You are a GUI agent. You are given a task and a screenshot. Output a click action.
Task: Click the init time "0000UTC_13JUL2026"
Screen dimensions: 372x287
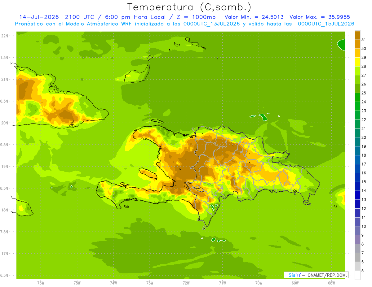[211, 24]
